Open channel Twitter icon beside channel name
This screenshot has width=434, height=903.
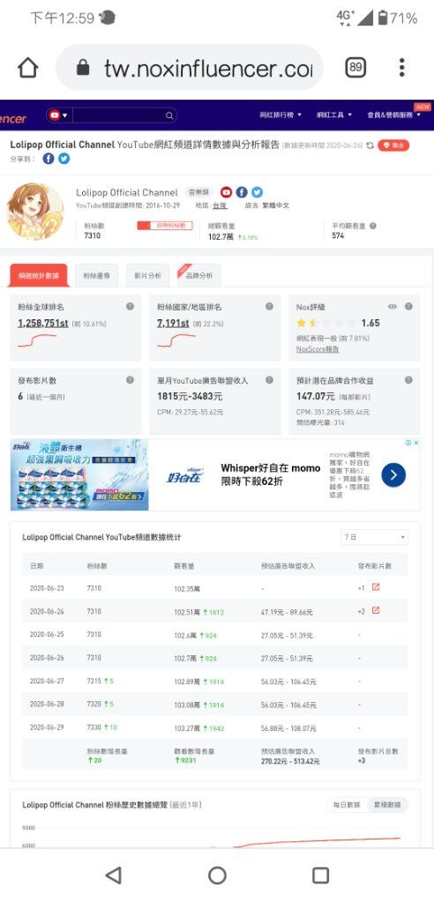[257, 192]
